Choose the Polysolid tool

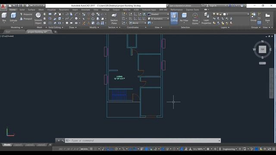(x=26, y=14)
